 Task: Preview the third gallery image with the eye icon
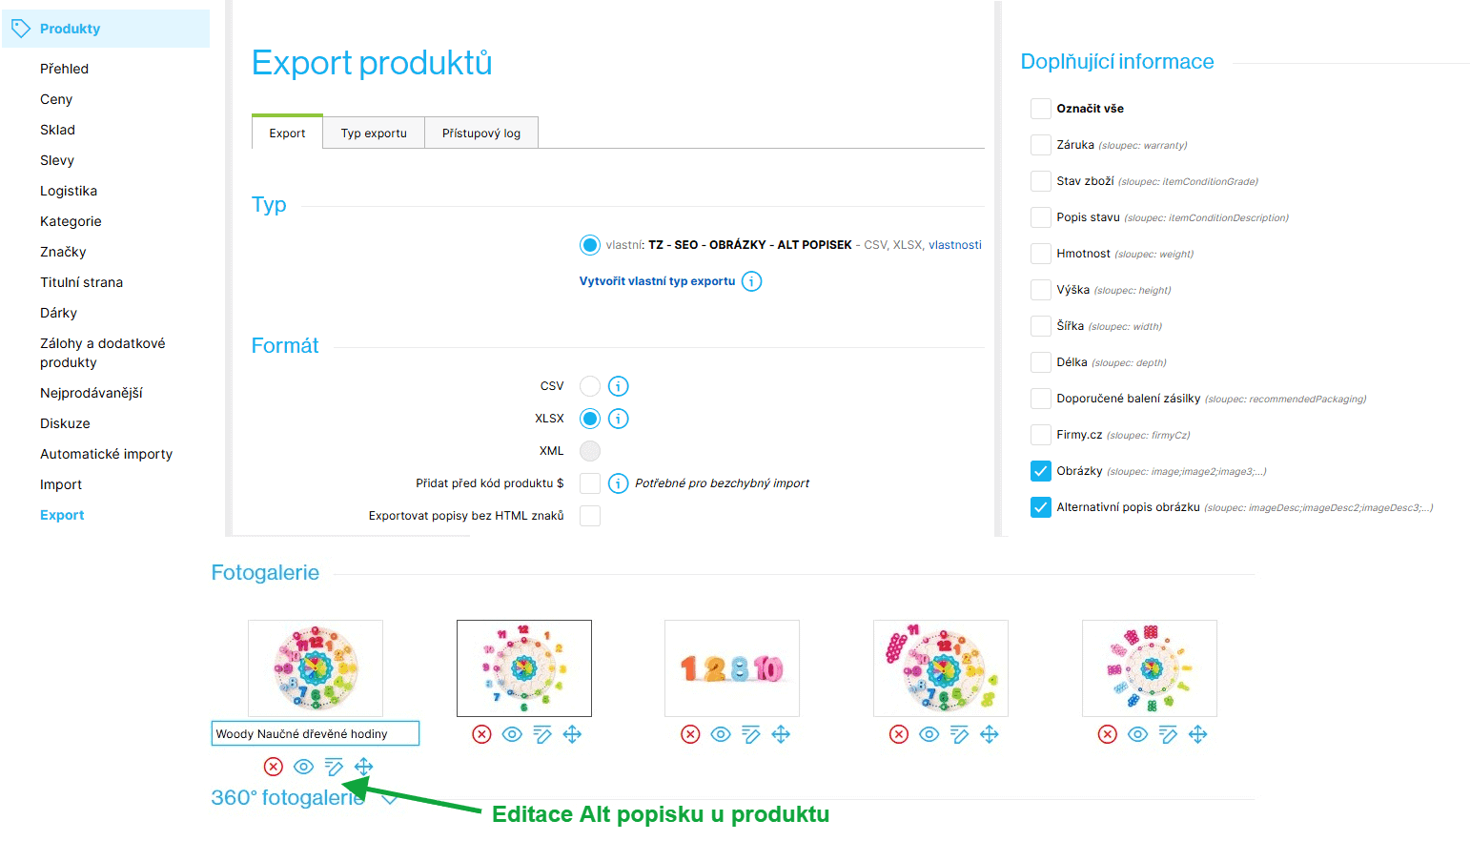pyautogui.click(x=720, y=734)
